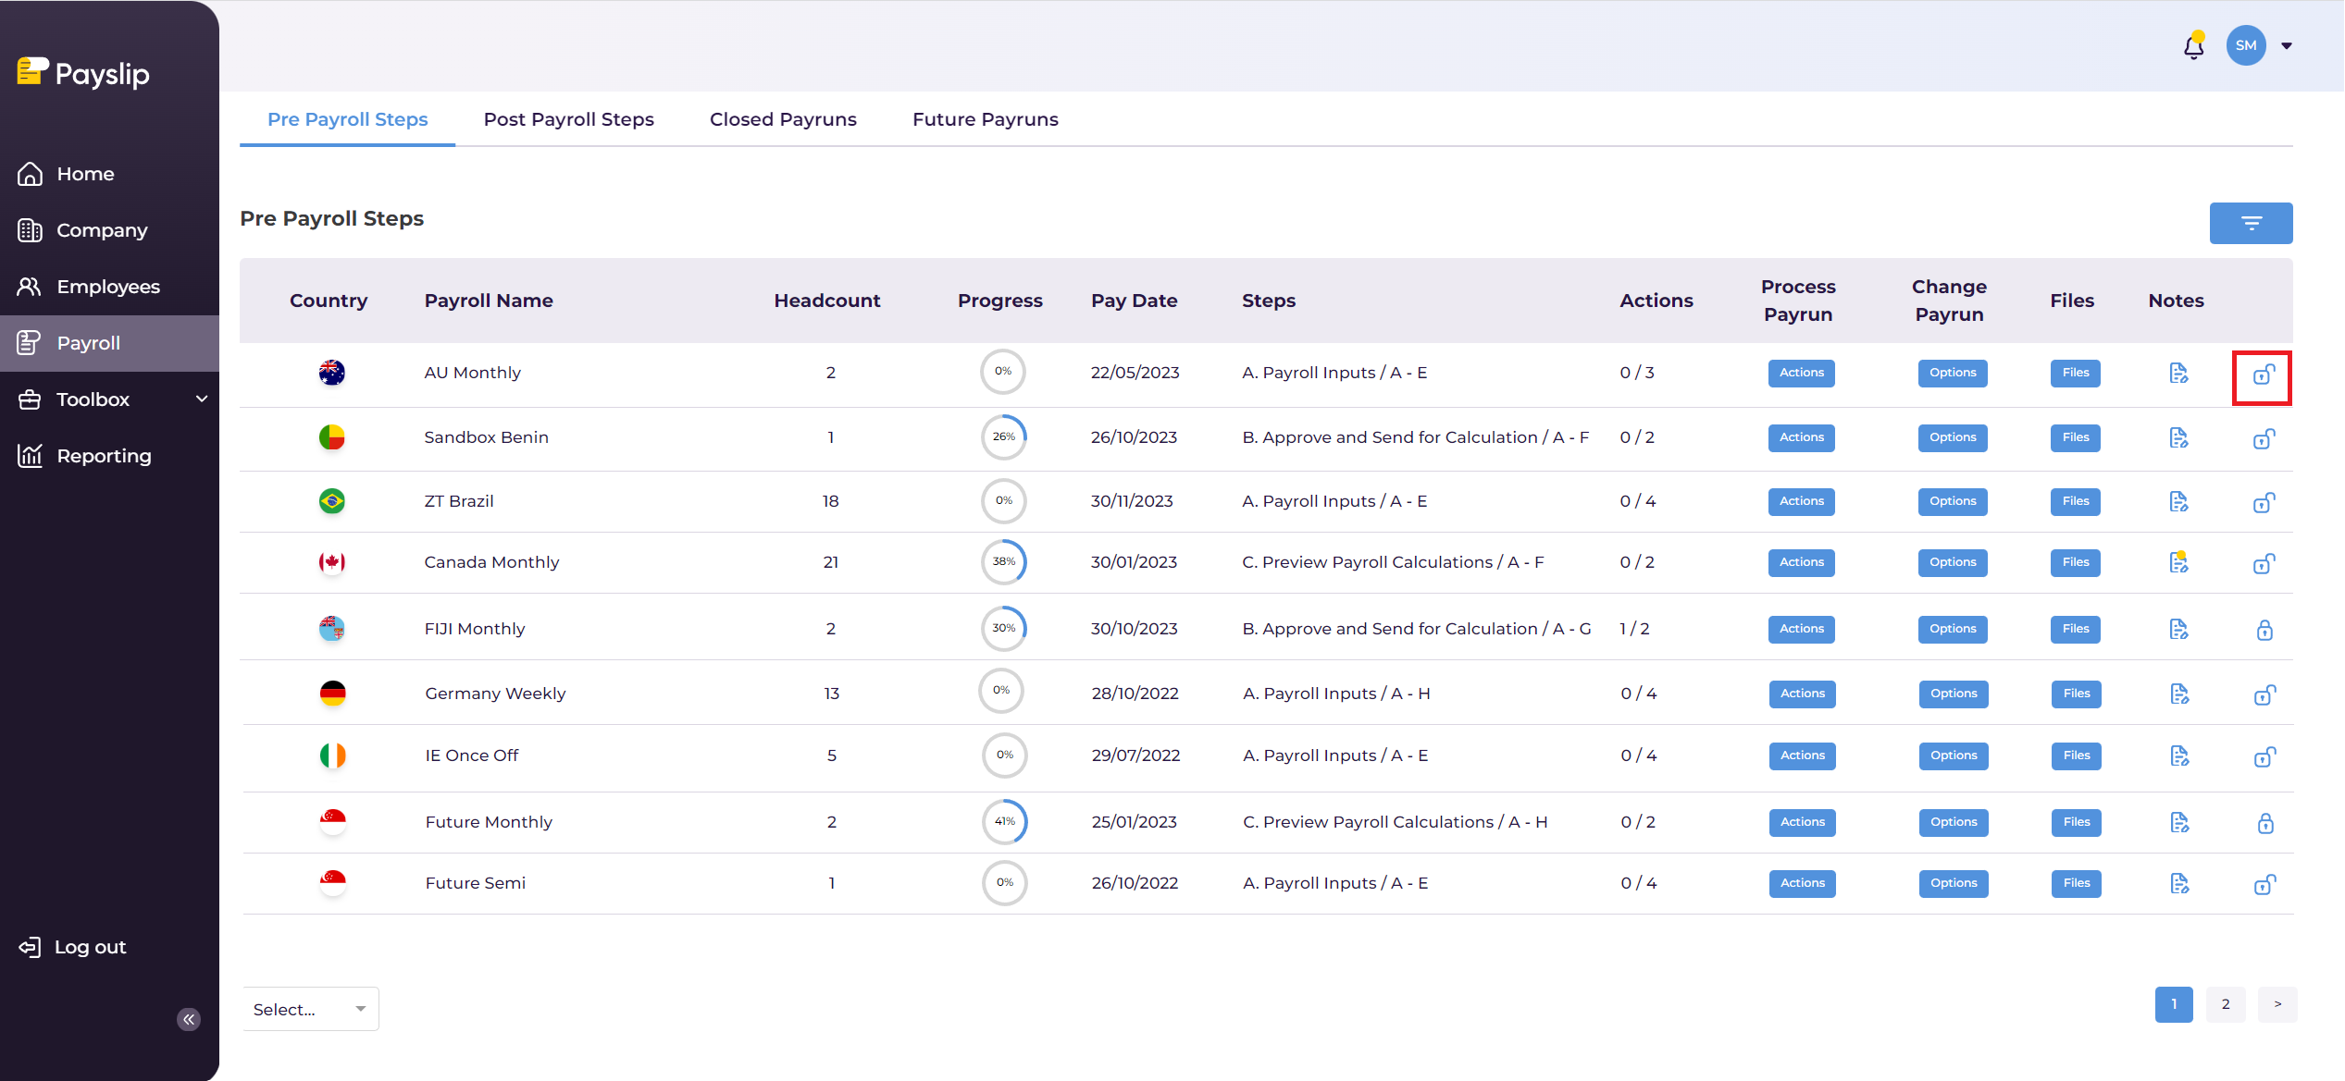
Task: Open the Select dropdown below the table
Action: click(x=310, y=1009)
